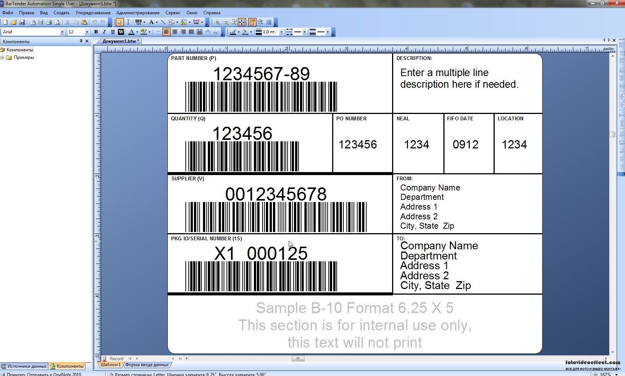The height and width of the screenshot is (376, 625).
Task: Select the line drawing tool
Action: click(163, 22)
